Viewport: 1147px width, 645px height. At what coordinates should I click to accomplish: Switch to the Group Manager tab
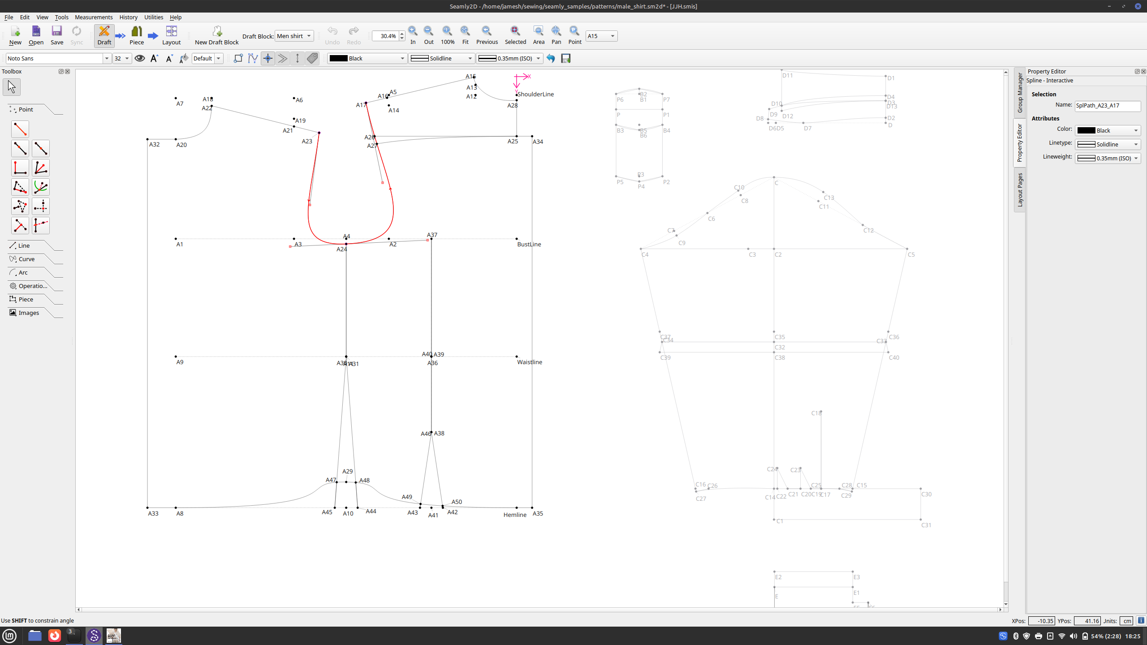pos(1020,93)
